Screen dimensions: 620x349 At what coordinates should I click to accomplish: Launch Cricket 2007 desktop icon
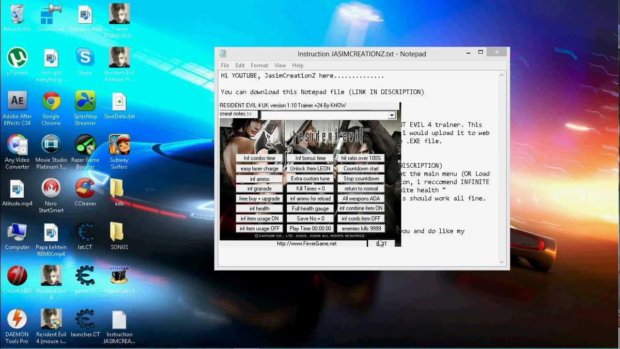click(x=17, y=280)
